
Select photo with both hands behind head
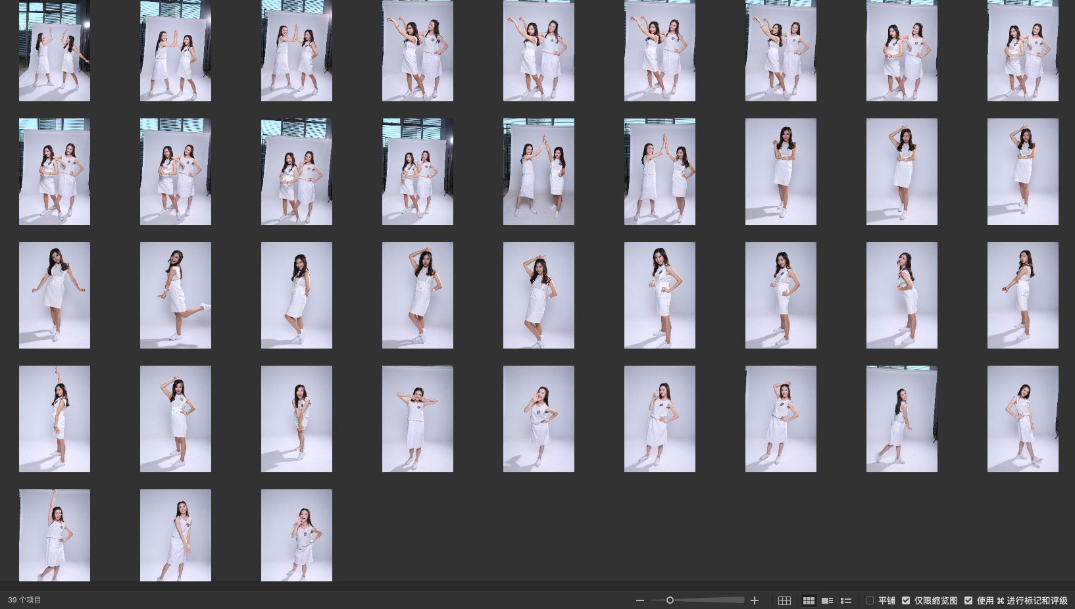(x=418, y=419)
